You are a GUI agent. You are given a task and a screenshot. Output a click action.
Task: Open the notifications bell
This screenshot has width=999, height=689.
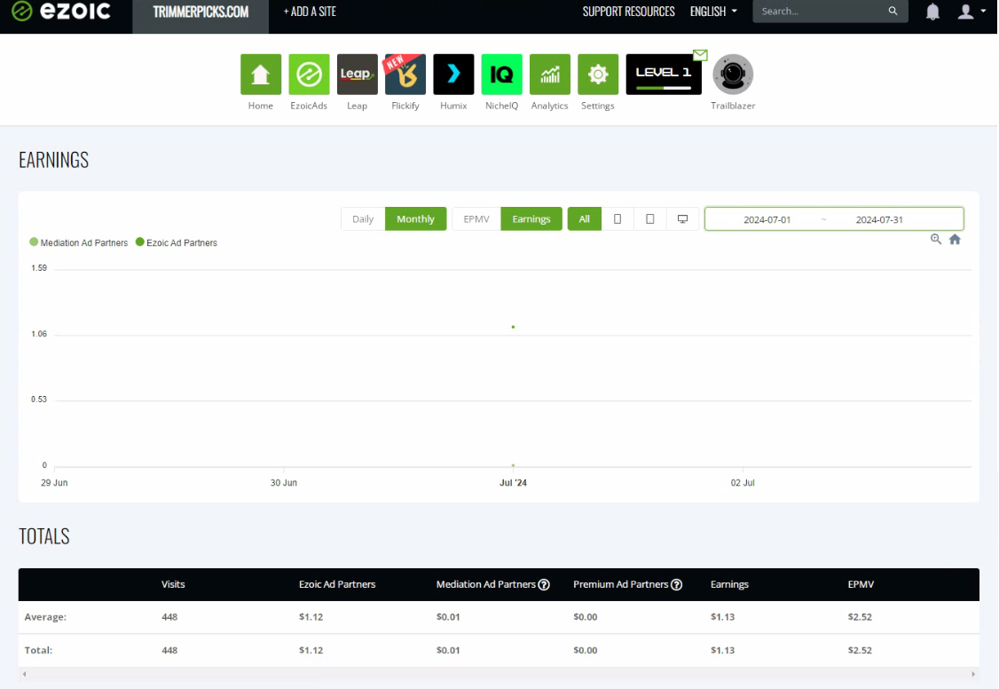[x=932, y=12]
